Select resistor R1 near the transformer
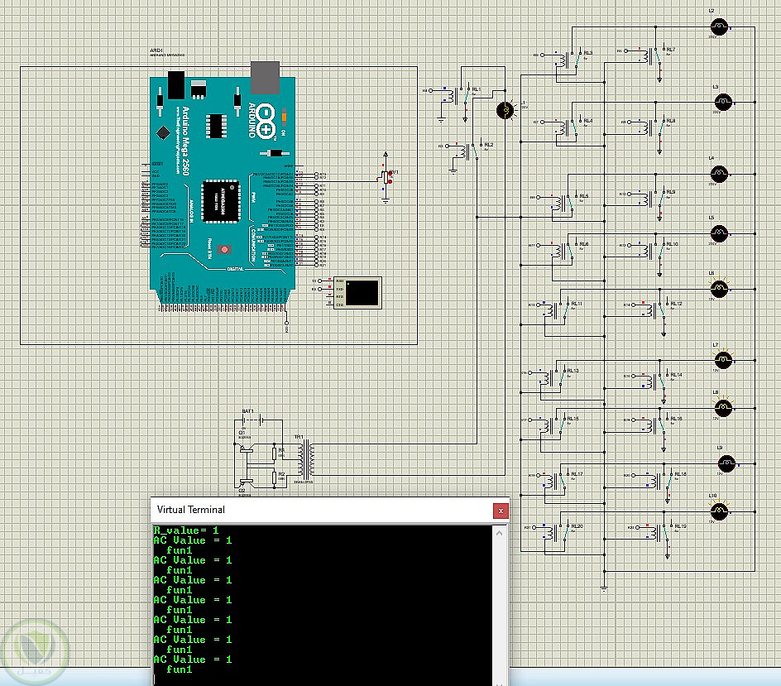This screenshot has width=781, height=686. pyautogui.click(x=275, y=453)
